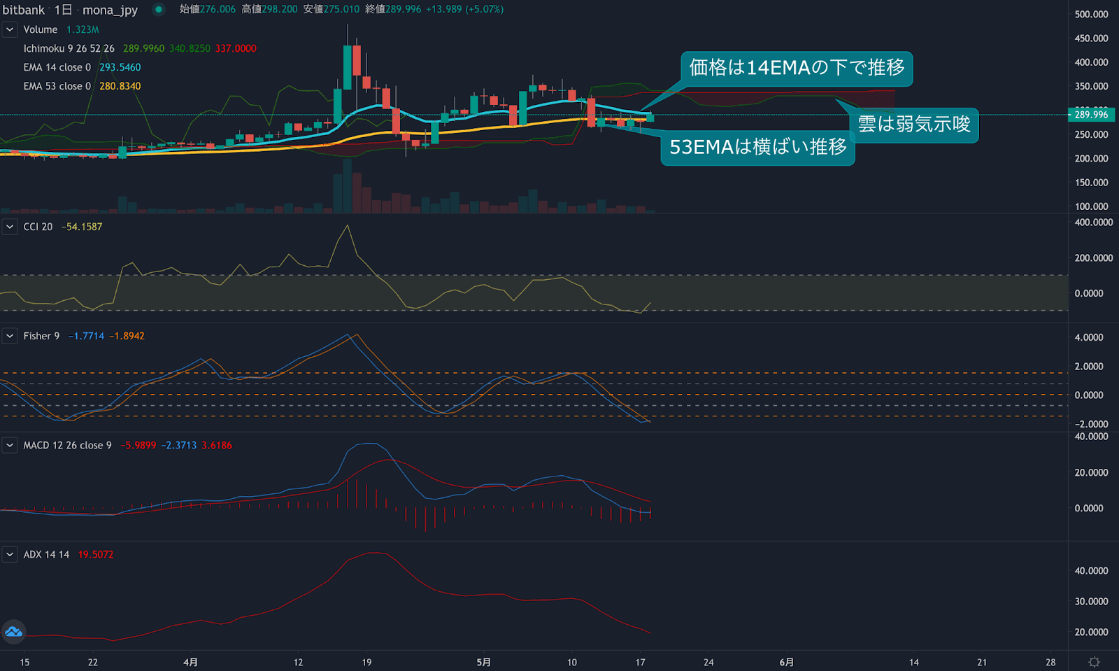Click the 6月 label on the time axis
The image size is (1119, 671).
(787, 662)
